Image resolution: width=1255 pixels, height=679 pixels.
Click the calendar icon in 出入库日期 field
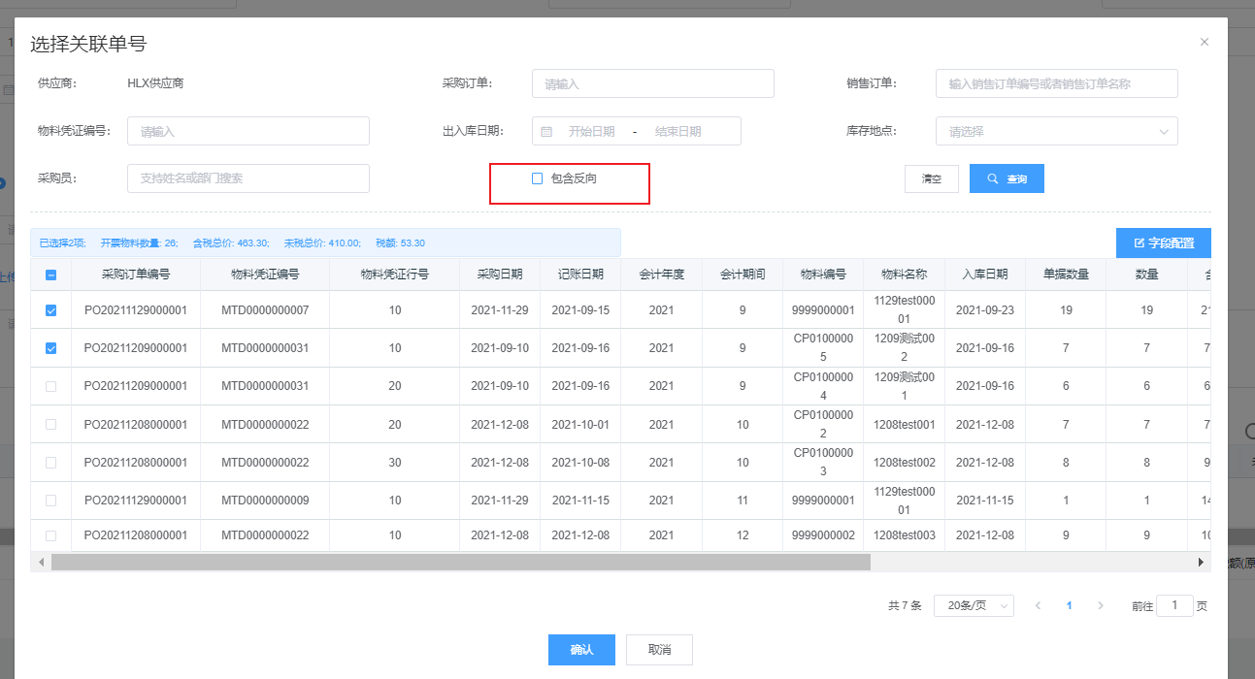point(546,131)
